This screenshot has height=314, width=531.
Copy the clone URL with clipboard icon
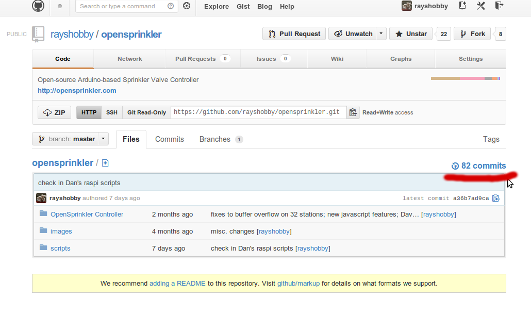pos(353,112)
